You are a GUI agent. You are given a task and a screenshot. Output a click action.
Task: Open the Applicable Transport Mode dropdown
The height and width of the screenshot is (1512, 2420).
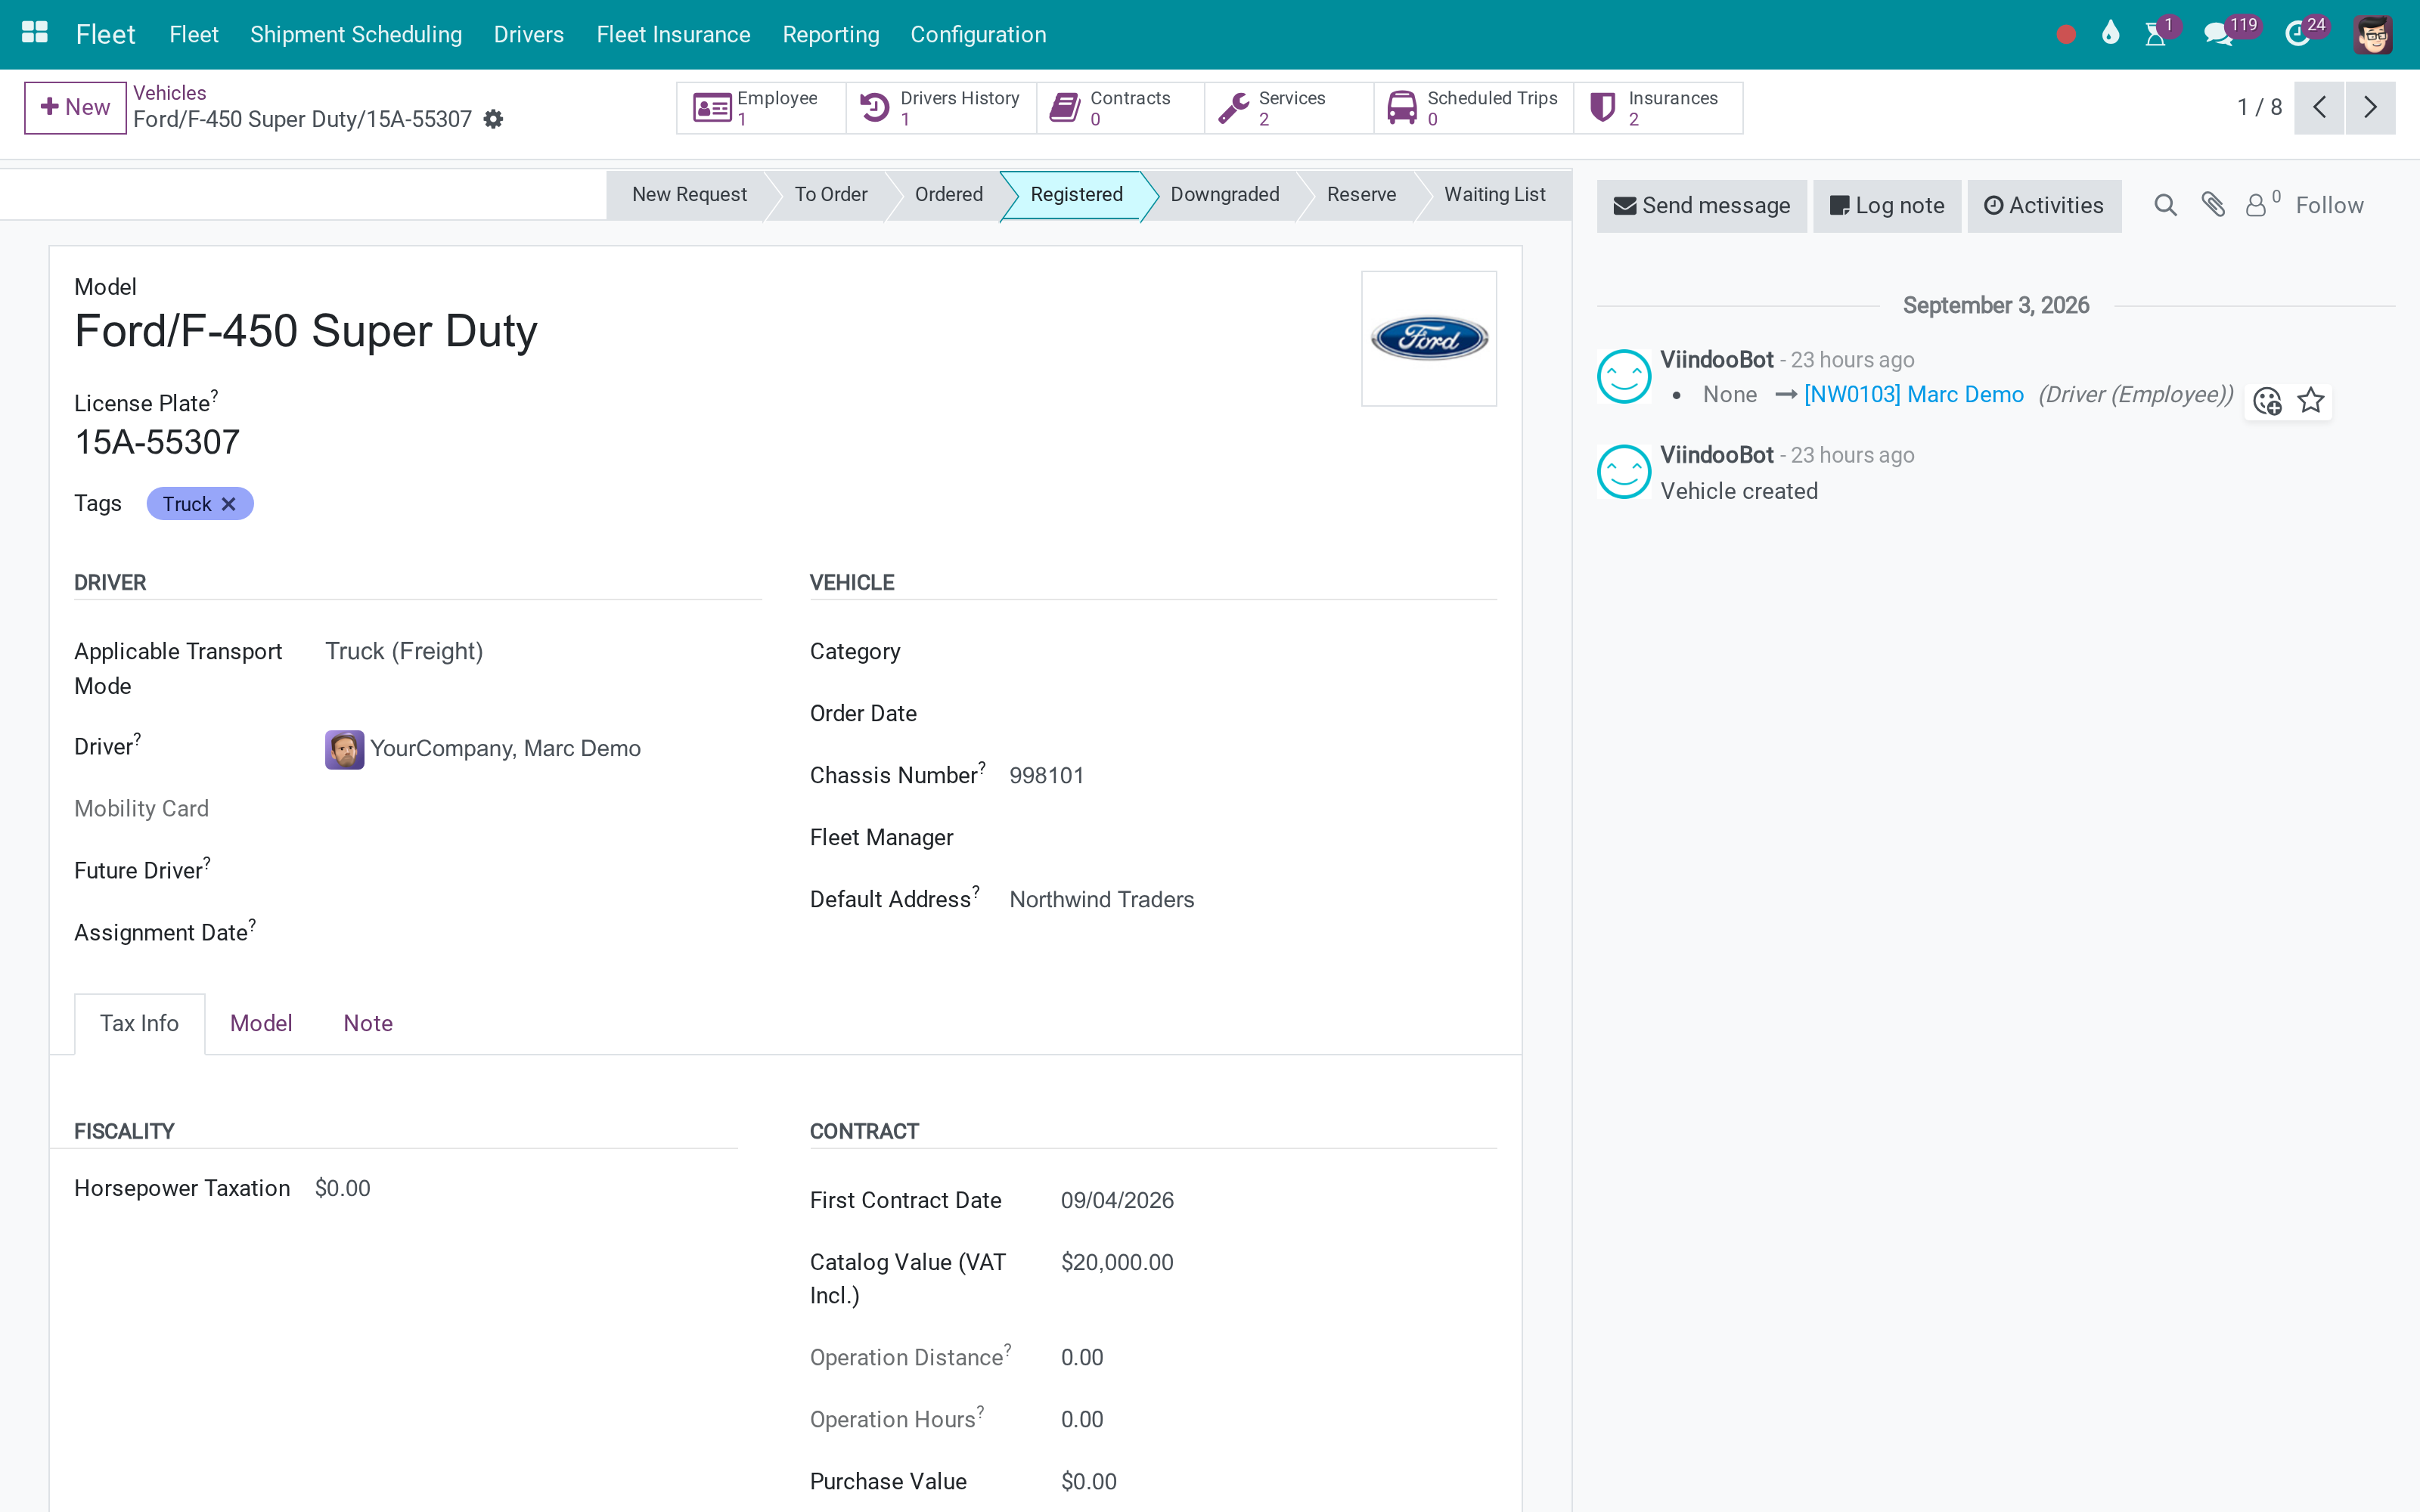(543, 652)
